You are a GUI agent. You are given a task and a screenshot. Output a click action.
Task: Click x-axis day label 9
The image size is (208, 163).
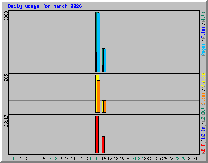pos(62,159)
